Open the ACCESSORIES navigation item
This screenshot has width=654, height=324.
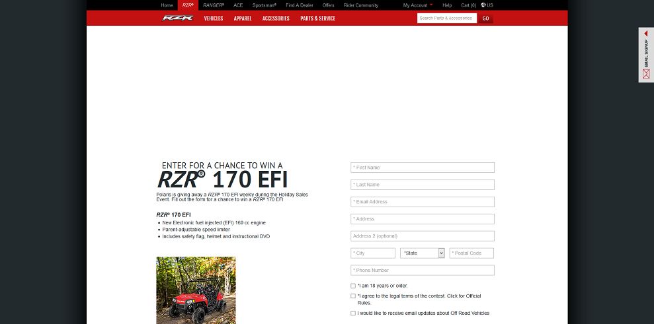click(276, 18)
